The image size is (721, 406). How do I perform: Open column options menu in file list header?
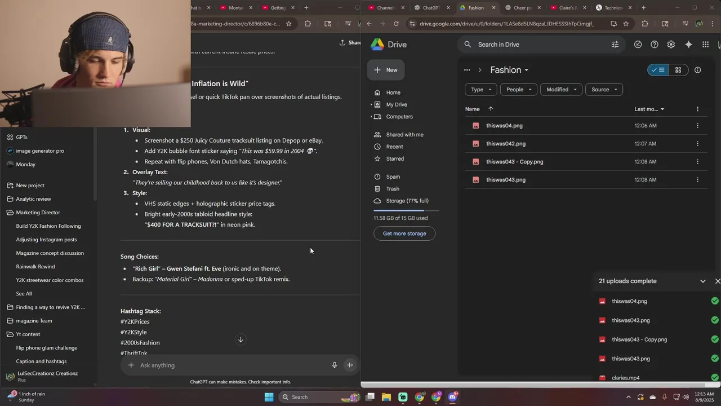pyautogui.click(x=697, y=109)
